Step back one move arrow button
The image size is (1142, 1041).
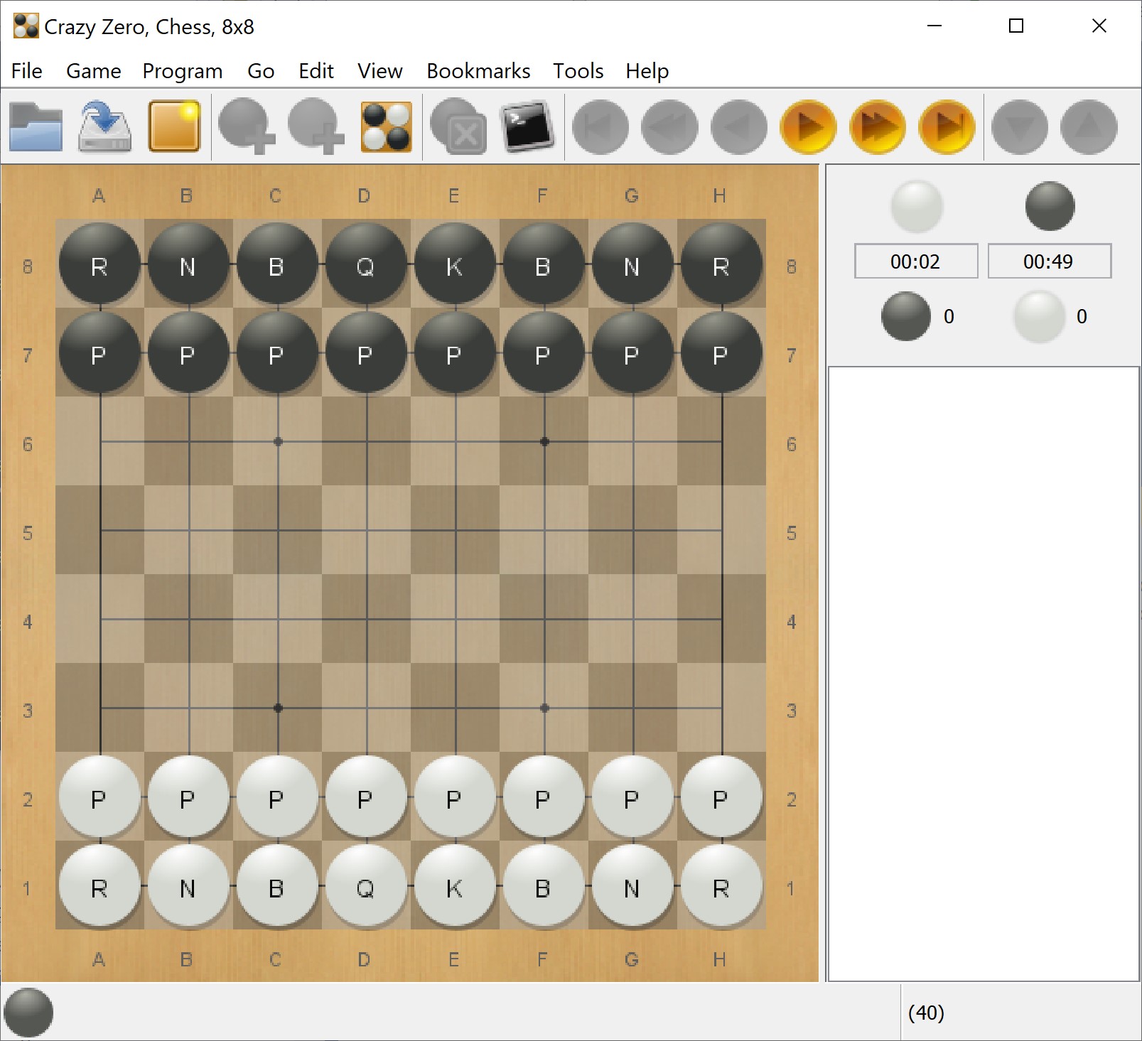pos(739,127)
